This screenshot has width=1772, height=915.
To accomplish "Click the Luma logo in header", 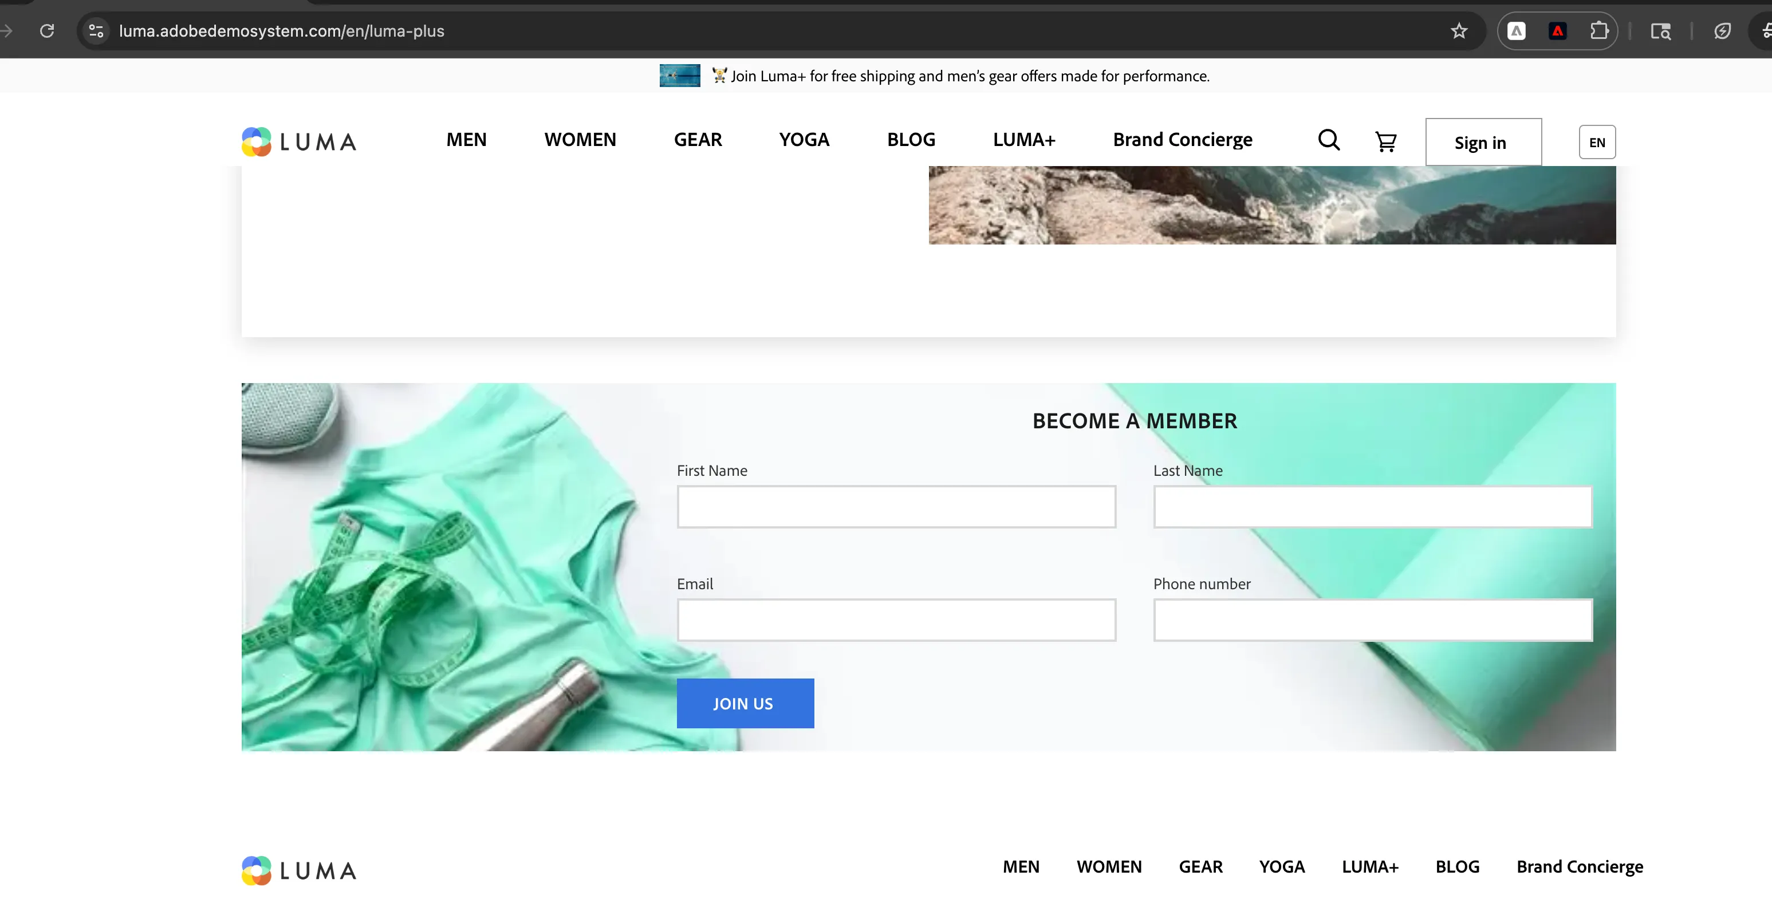I will point(299,142).
